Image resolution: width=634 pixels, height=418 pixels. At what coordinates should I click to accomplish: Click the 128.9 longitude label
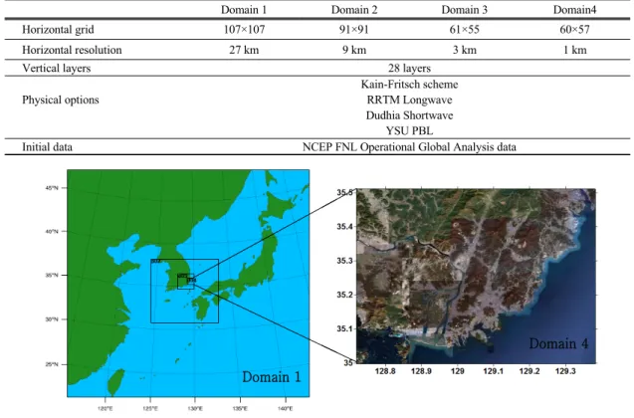(x=421, y=371)
